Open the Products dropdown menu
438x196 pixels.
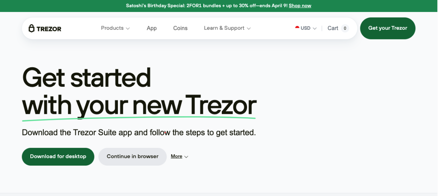pyautogui.click(x=115, y=28)
